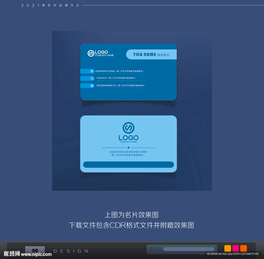Viewport: 264px width, 259px height.
Task: Select the pink color swatch
Action: coord(235,248)
